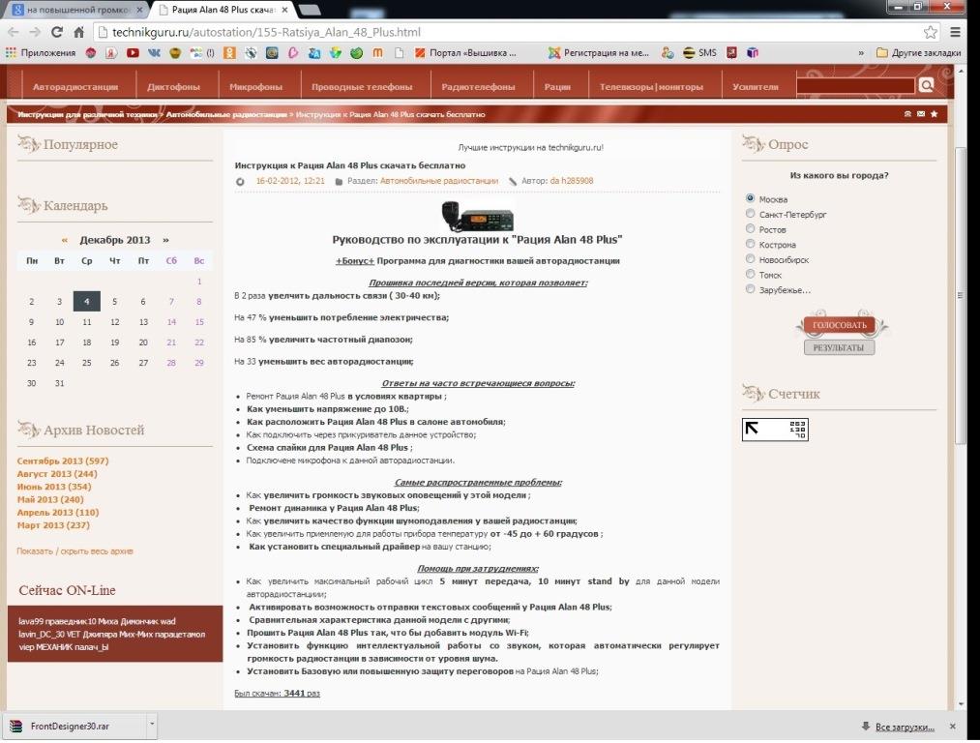
Task: Open the Усилители menu item
Action: click(756, 87)
